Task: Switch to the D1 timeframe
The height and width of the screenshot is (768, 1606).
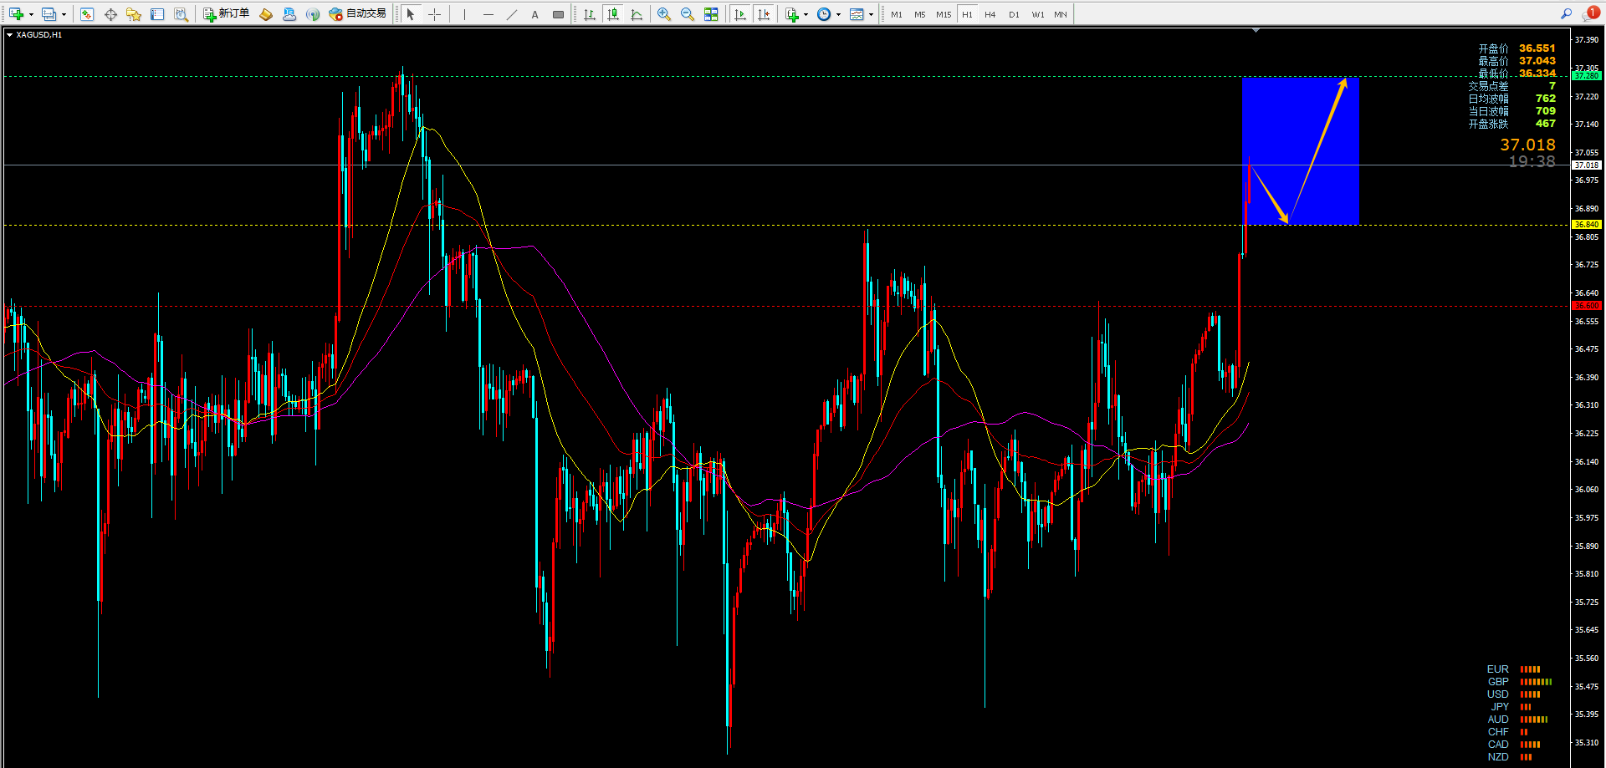Action: 1014,14
